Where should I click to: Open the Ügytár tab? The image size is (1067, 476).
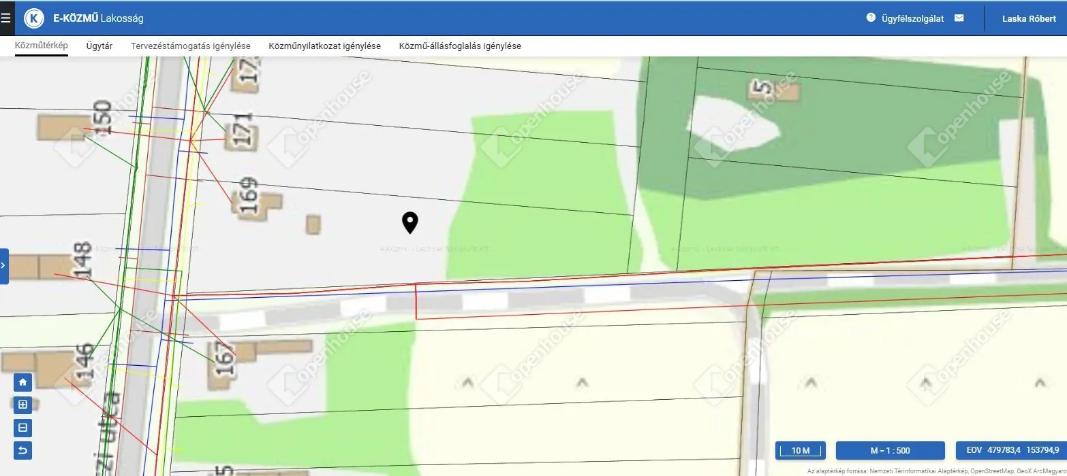pos(99,46)
